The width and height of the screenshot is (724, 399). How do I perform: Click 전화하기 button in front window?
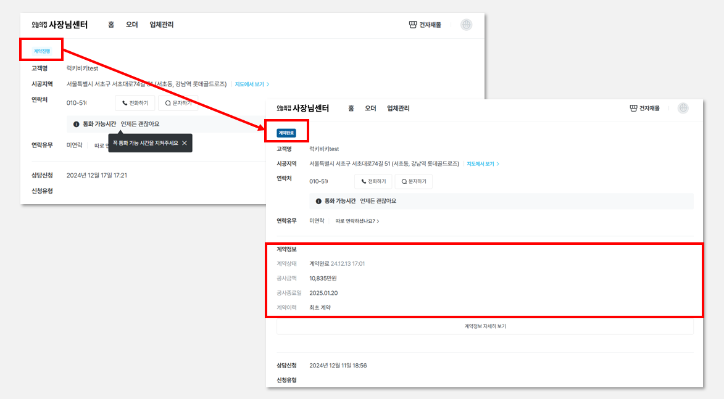tap(373, 181)
